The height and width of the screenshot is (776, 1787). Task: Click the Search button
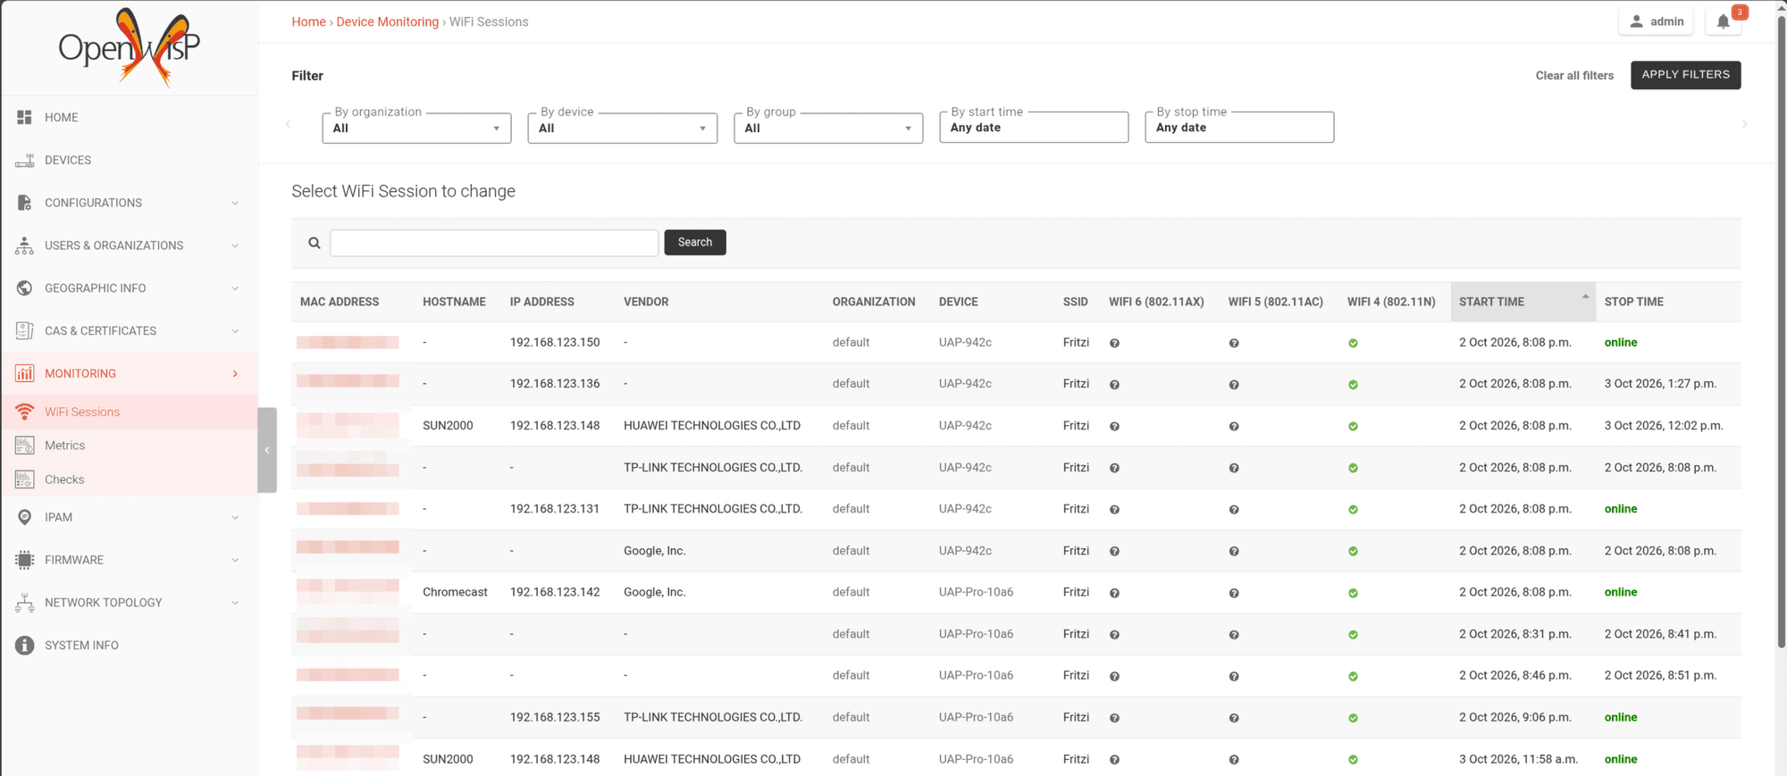click(x=694, y=242)
